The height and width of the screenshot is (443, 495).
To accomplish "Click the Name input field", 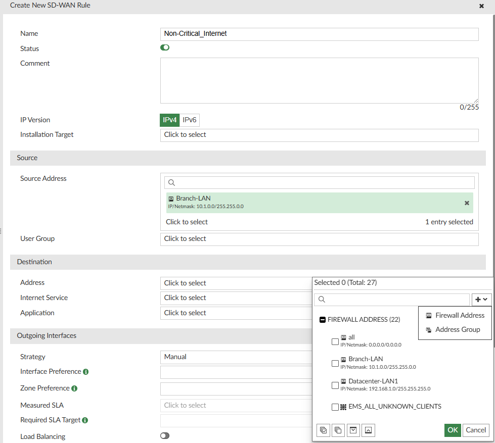I will point(319,34).
